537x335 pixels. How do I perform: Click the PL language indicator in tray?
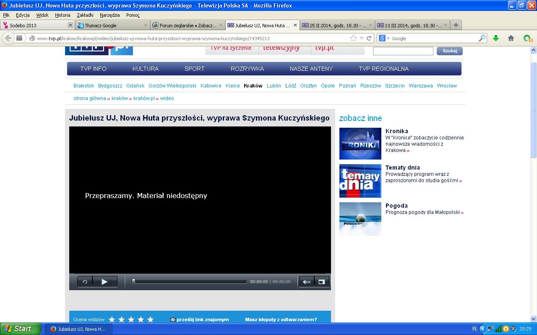tap(475, 329)
